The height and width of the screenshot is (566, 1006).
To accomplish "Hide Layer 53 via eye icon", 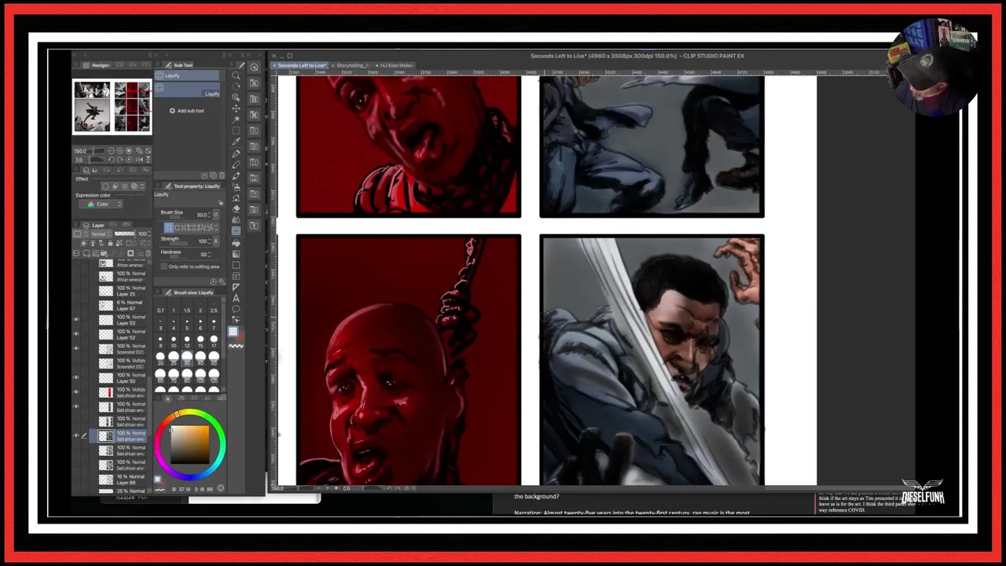I will pyautogui.click(x=76, y=320).
